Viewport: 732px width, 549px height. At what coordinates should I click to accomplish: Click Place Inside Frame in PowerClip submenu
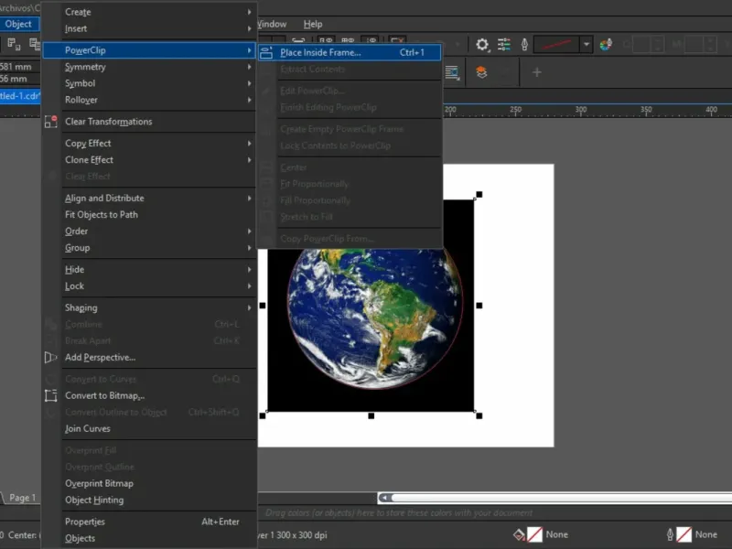click(x=320, y=52)
